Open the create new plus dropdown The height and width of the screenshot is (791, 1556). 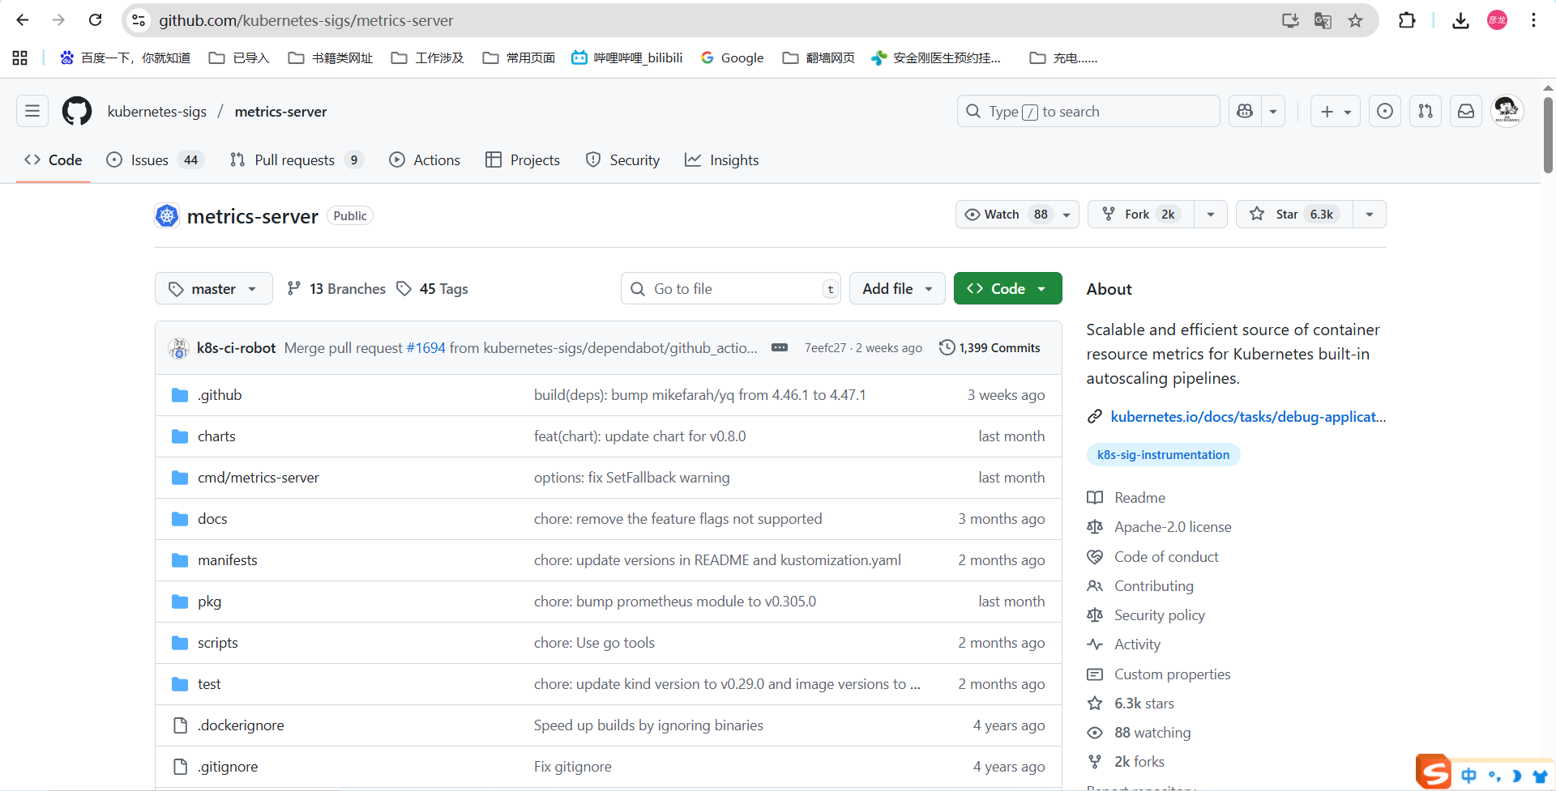(1336, 111)
